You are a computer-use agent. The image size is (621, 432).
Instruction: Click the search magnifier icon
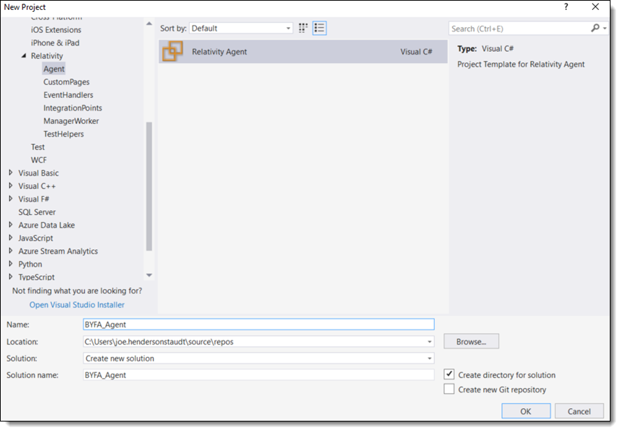click(595, 28)
